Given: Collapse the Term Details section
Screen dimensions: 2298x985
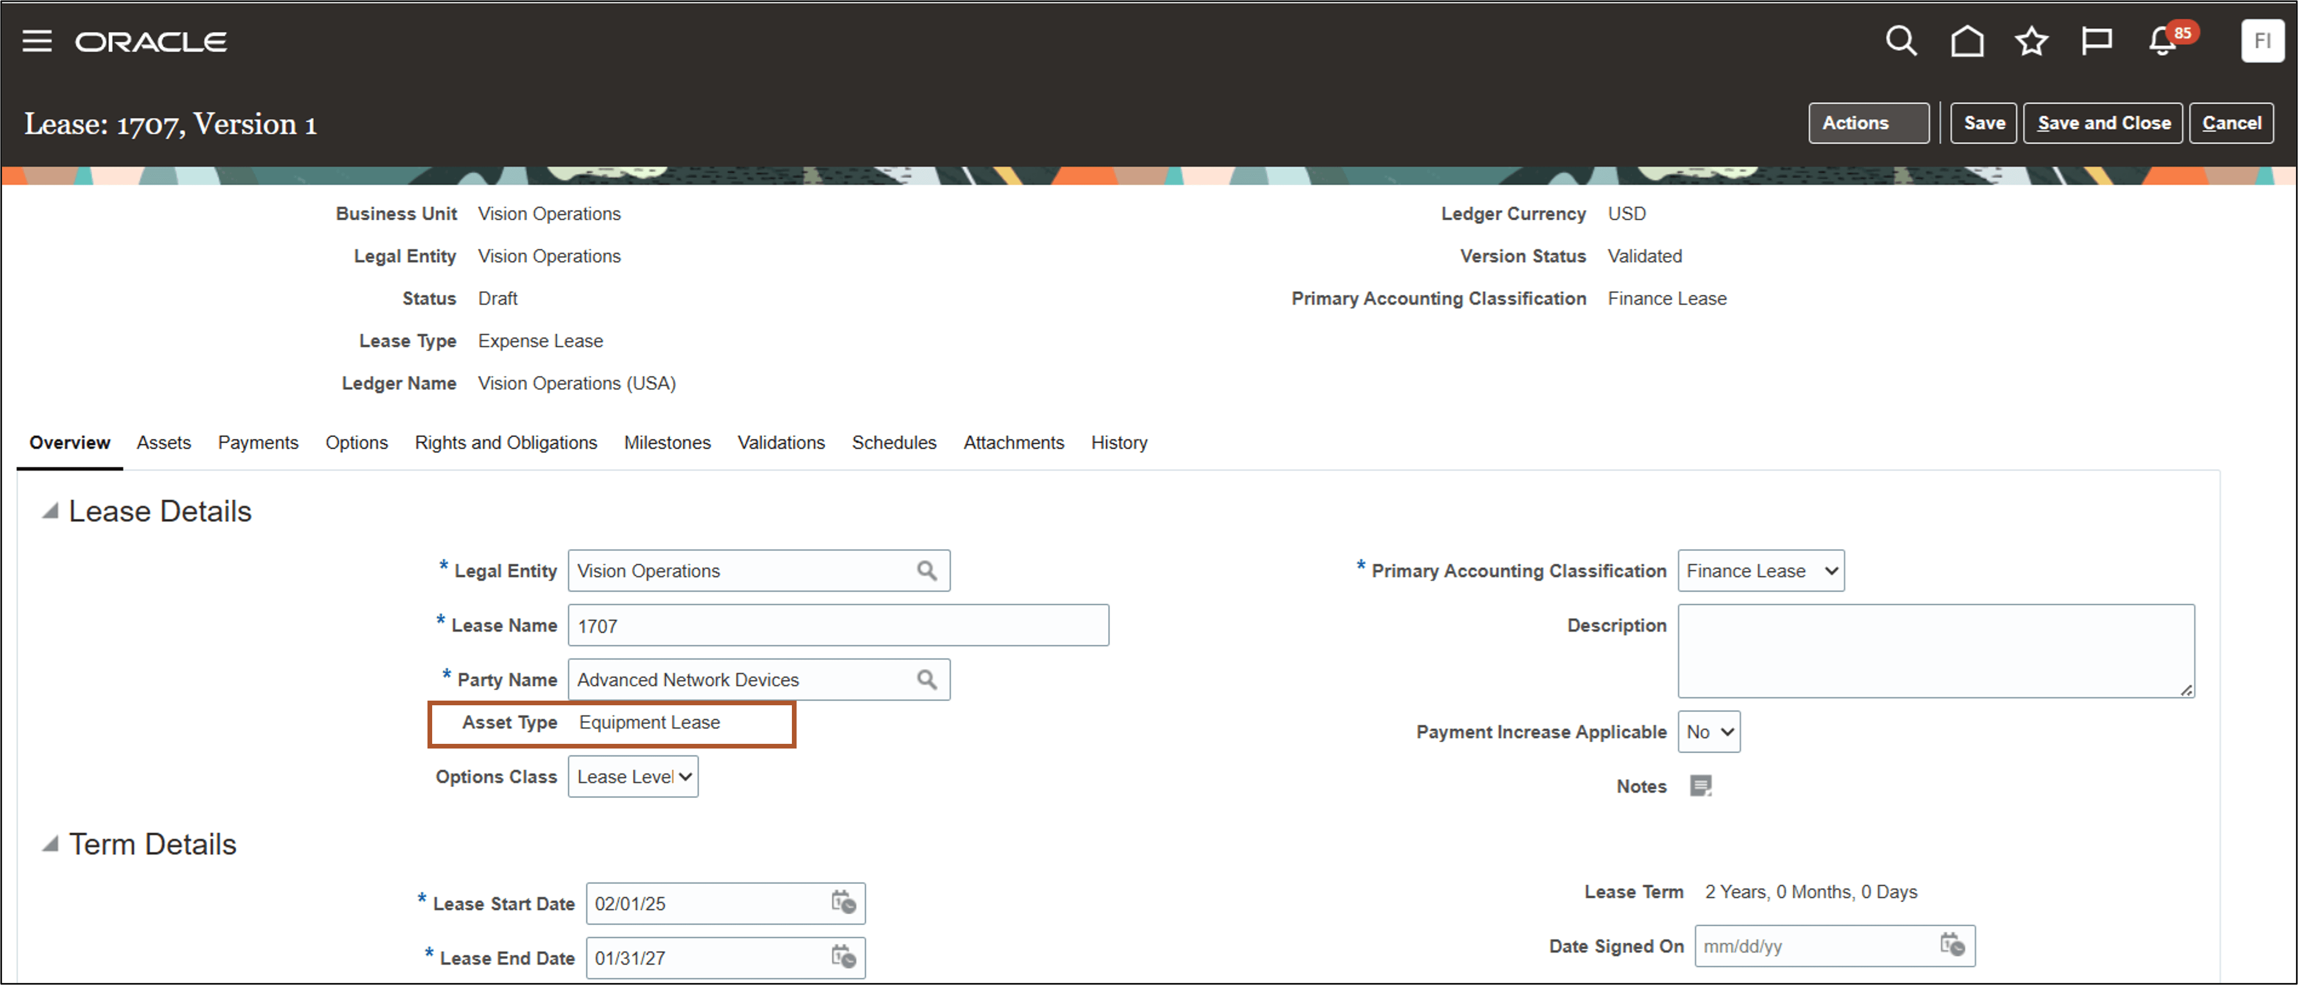Looking at the screenshot, I should coord(50,843).
